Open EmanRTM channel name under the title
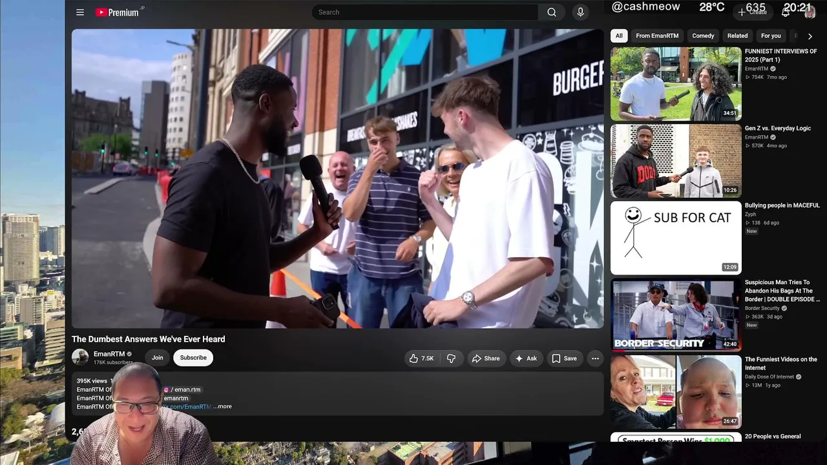The width and height of the screenshot is (827, 465). pyautogui.click(x=109, y=354)
